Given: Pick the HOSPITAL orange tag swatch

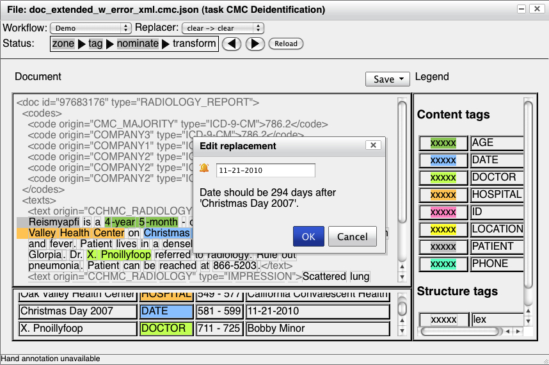Looking at the screenshot, I should click(443, 195).
